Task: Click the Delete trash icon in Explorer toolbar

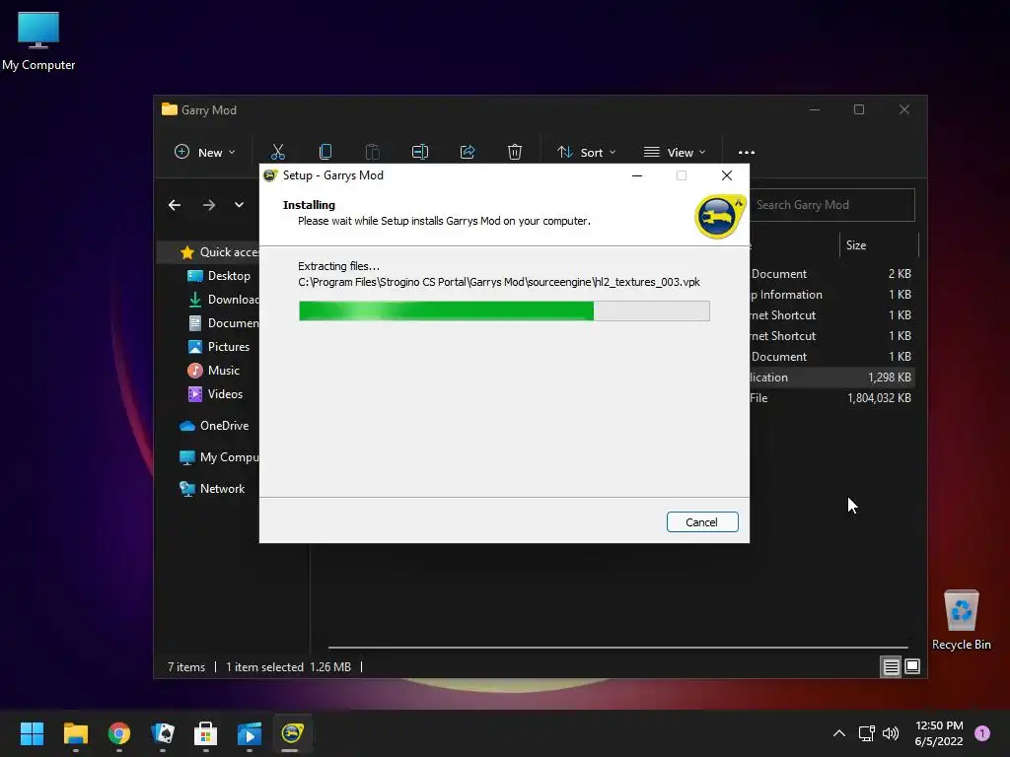Action: click(515, 152)
